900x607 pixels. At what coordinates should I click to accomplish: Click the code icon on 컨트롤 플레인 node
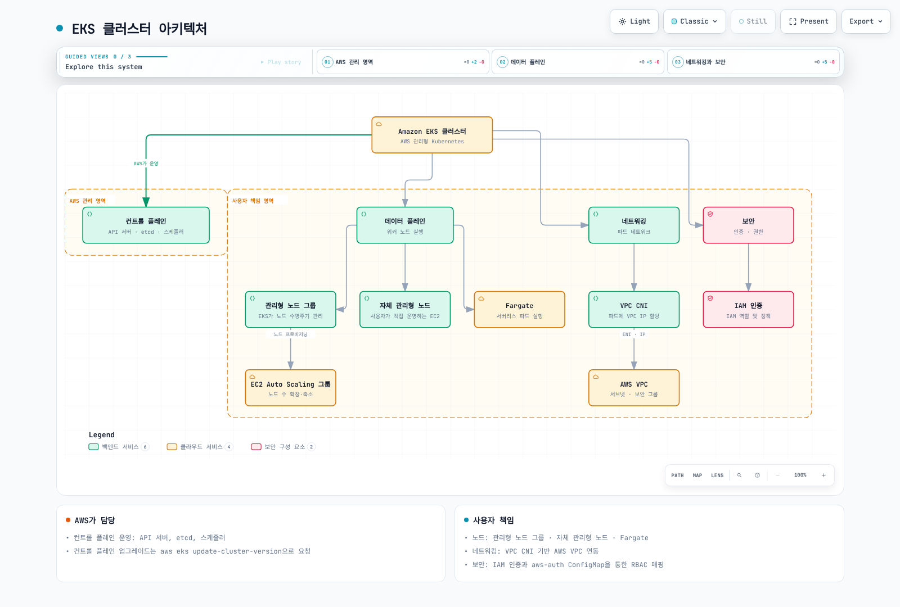click(x=89, y=214)
